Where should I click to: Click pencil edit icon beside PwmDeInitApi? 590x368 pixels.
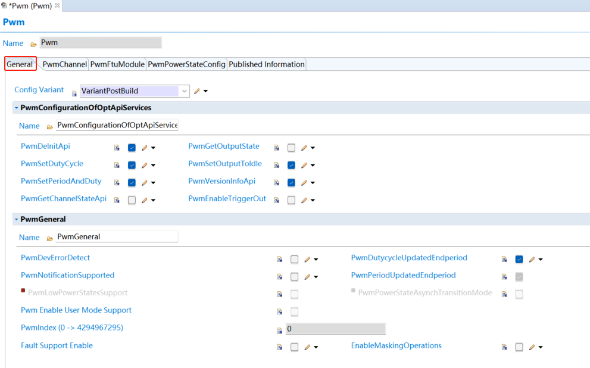(144, 148)
